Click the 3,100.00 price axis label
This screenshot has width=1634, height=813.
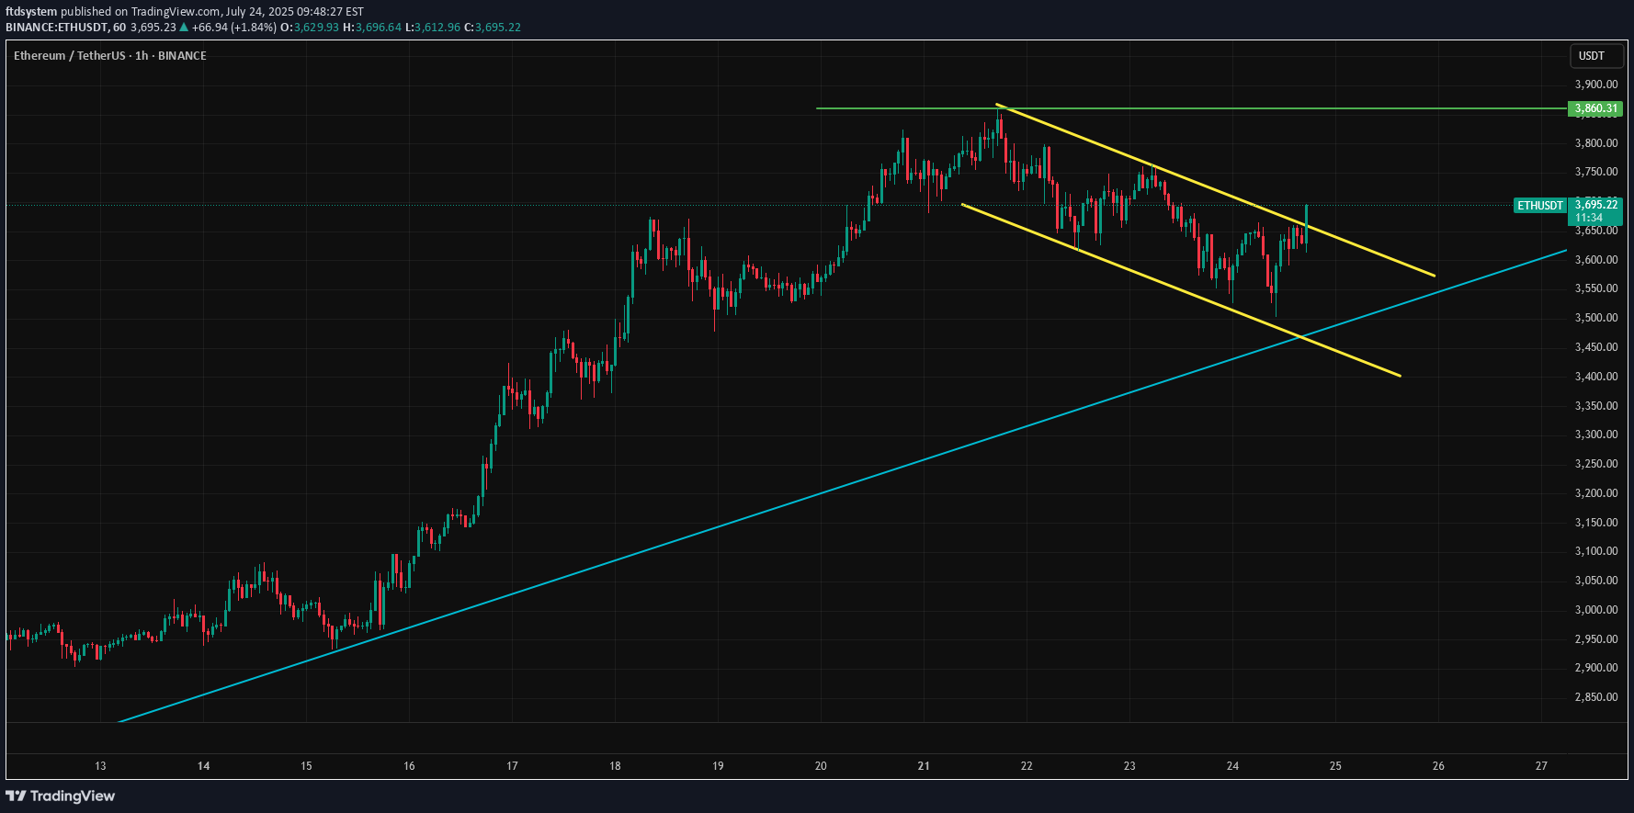coord(1596,551)
